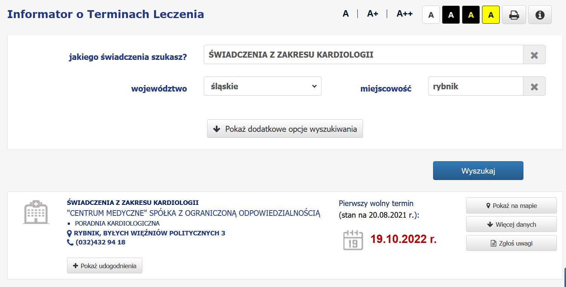The height and width of the screenshot is (287, 566).
Task: Click the calendar icon next to date
Action: point(353,240)
